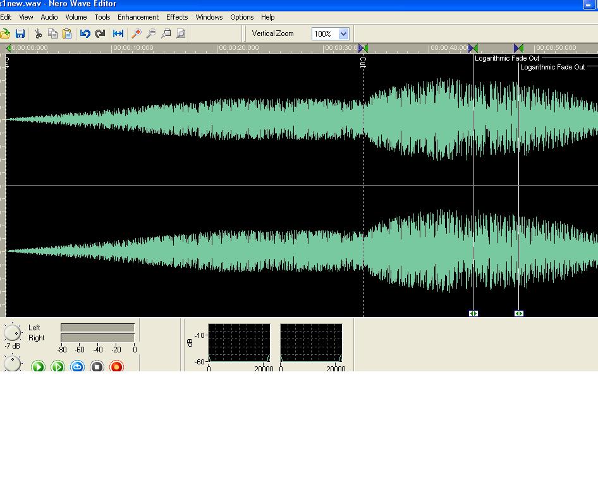
Task: Save the file with the floppy icon
Action: [20, 33]
